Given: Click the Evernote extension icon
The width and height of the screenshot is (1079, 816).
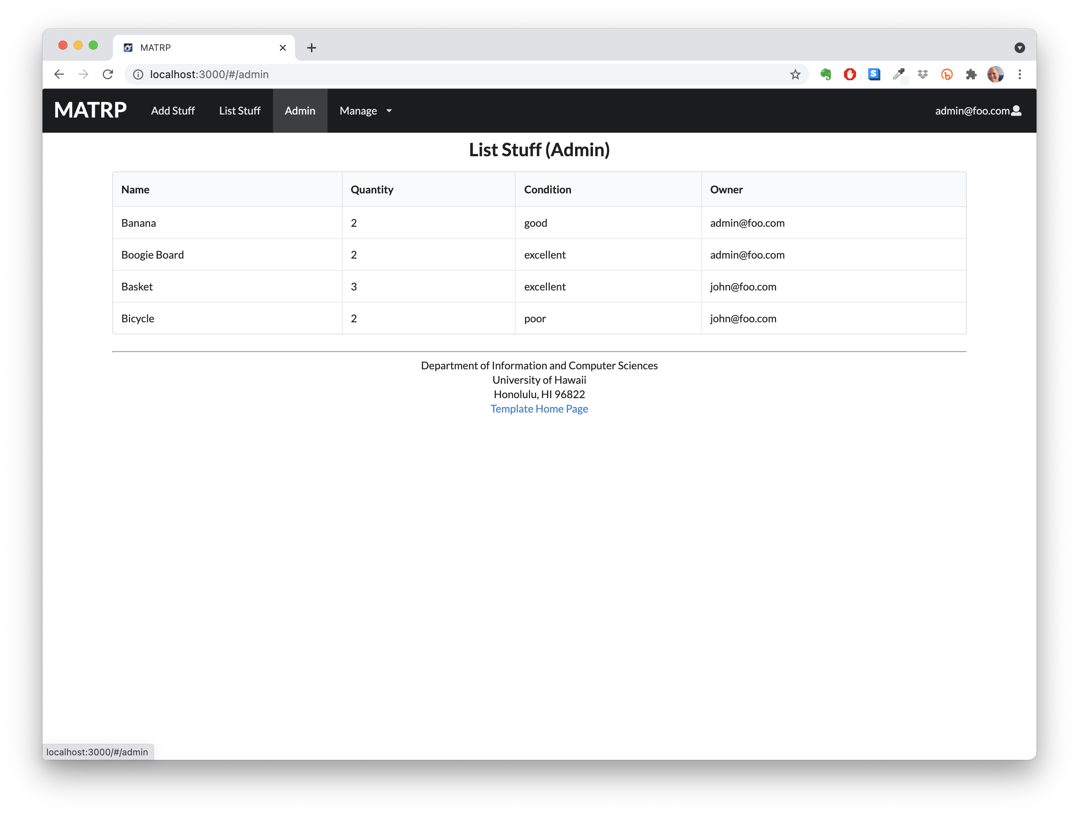Looking at the screenshot, I should 825,74.
